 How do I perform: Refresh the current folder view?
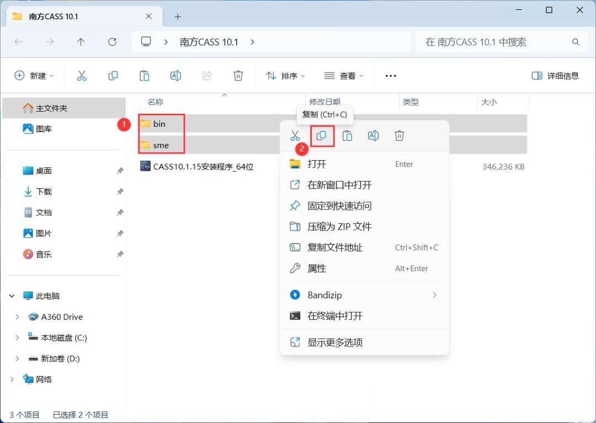pos(112,42)
